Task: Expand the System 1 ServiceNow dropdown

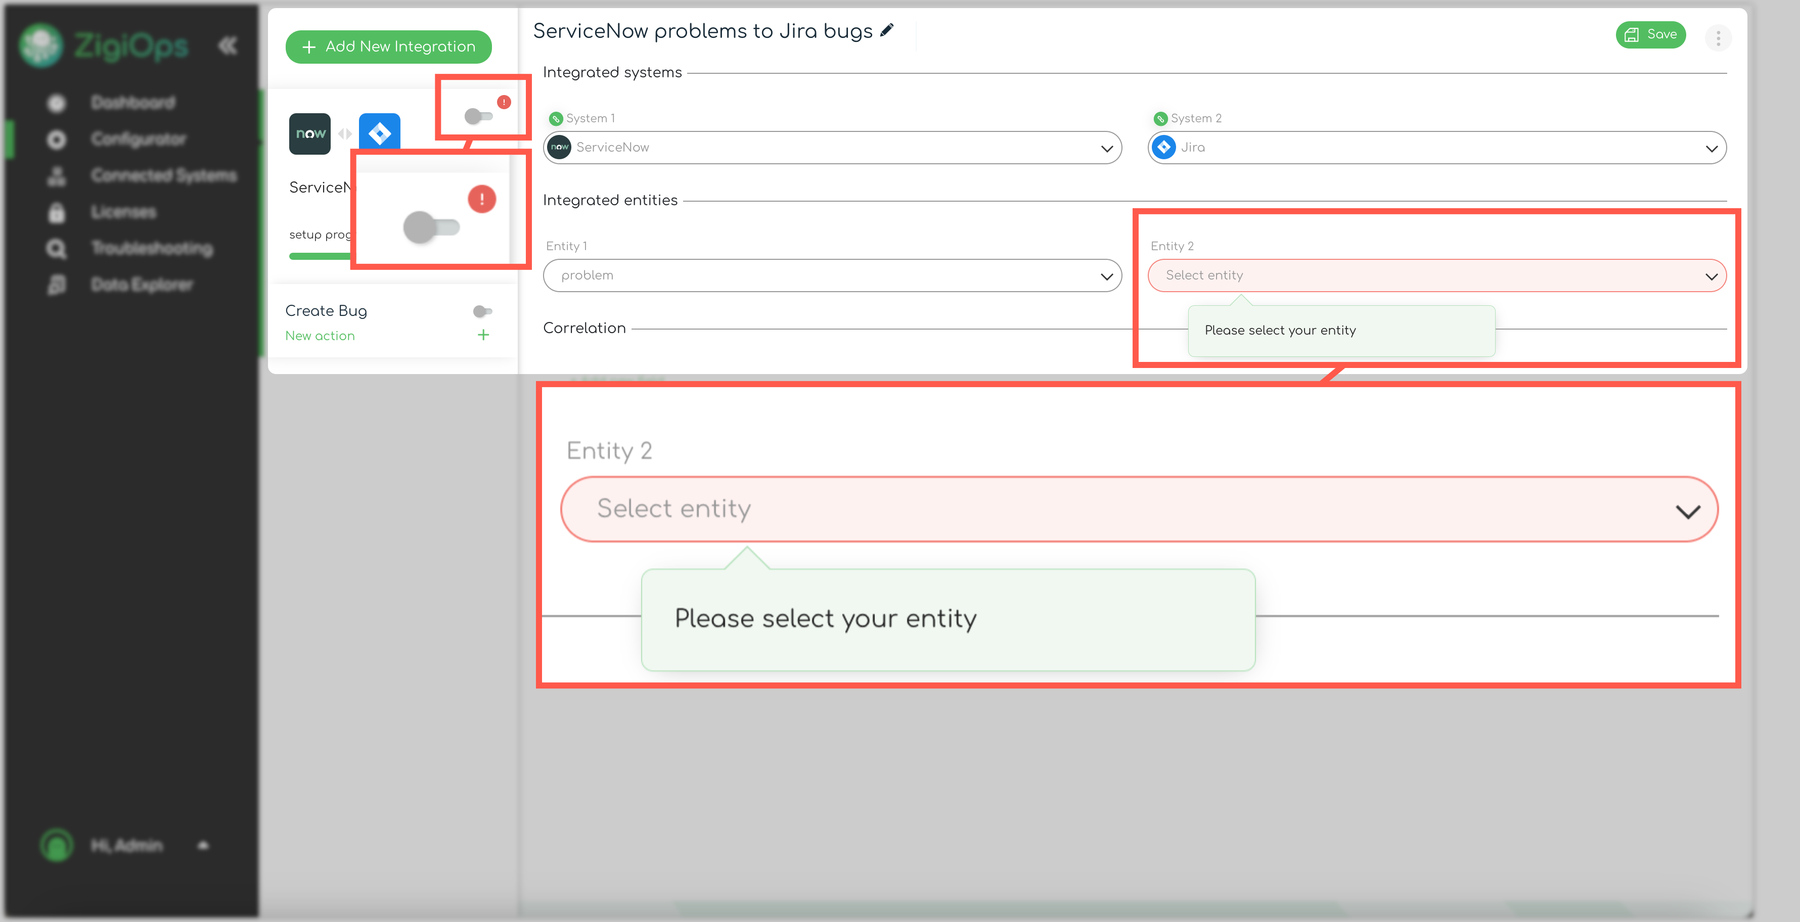Action: (x=832, y=148)
